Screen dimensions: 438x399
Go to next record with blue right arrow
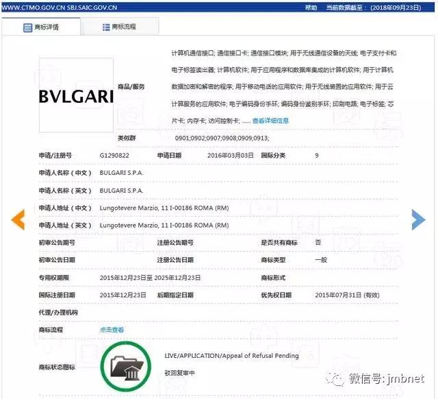(418, 219)
